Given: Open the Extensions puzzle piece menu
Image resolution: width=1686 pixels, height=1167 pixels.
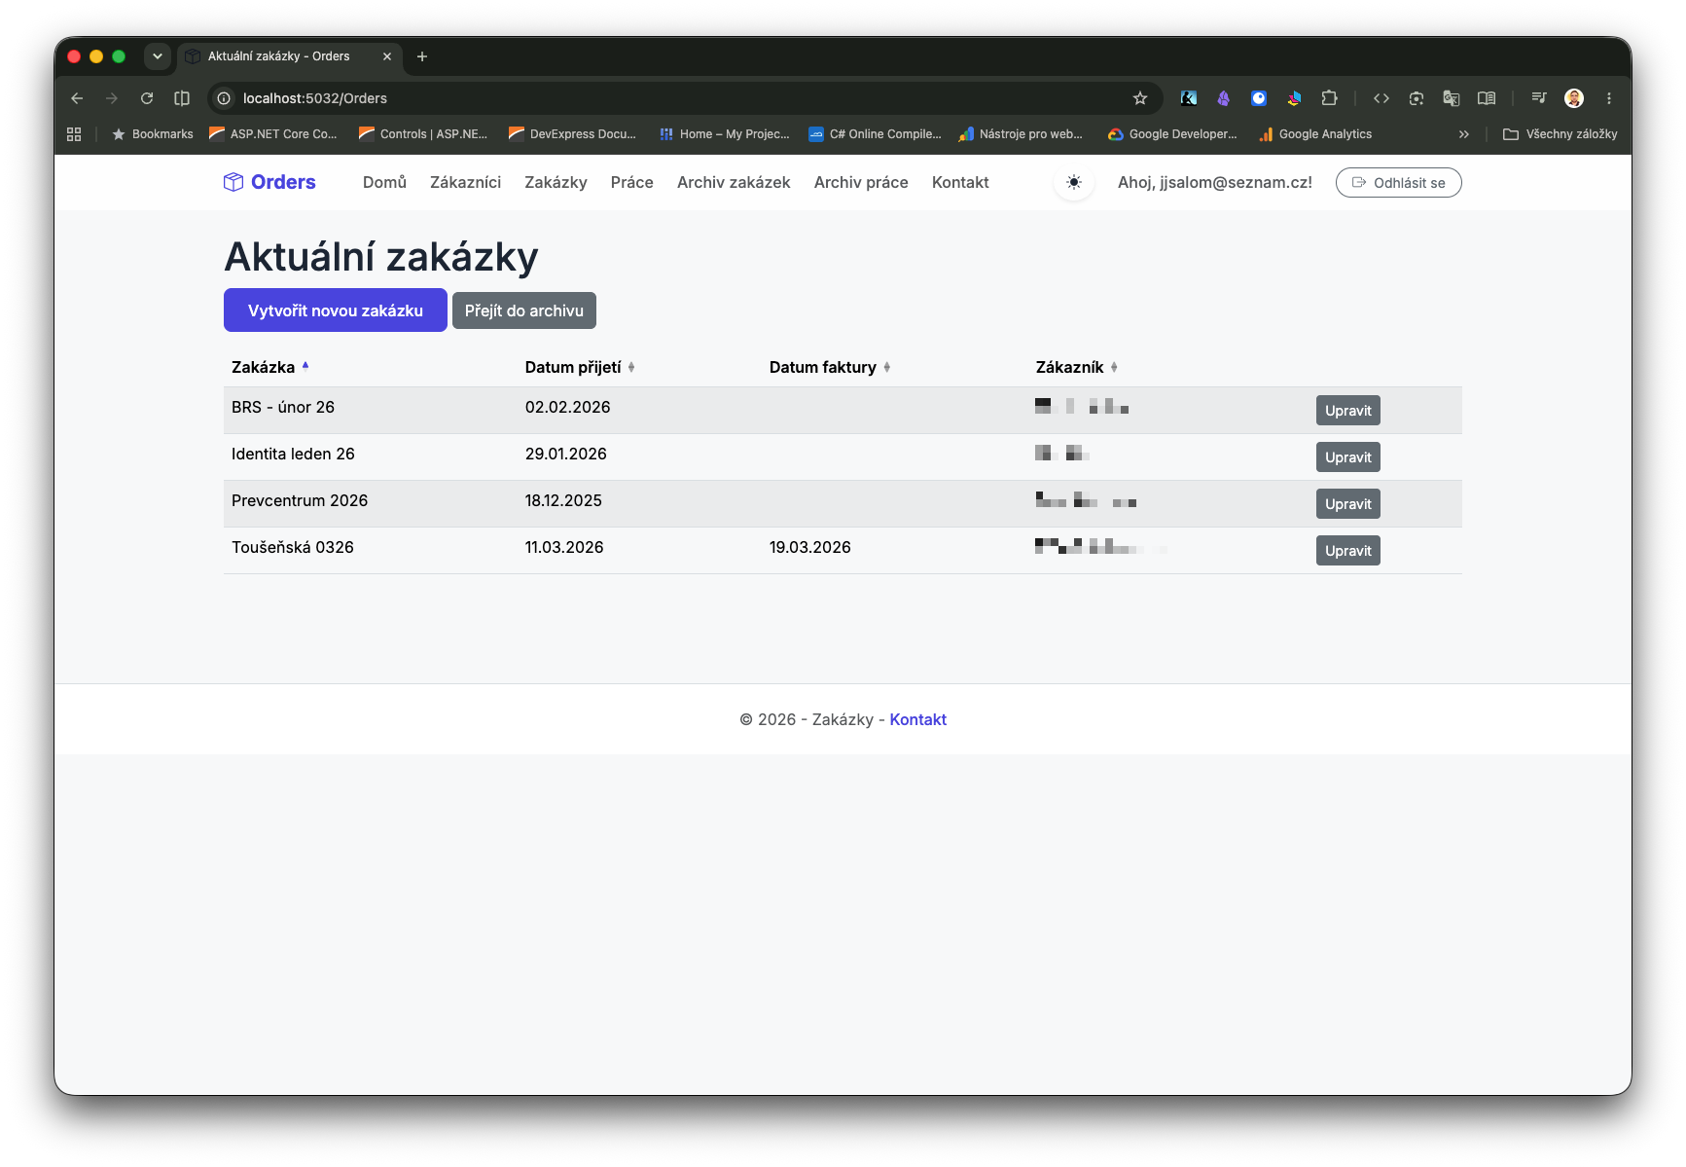Looking at the screenshot, I should pyautogui.click(x=1329, y=98).
